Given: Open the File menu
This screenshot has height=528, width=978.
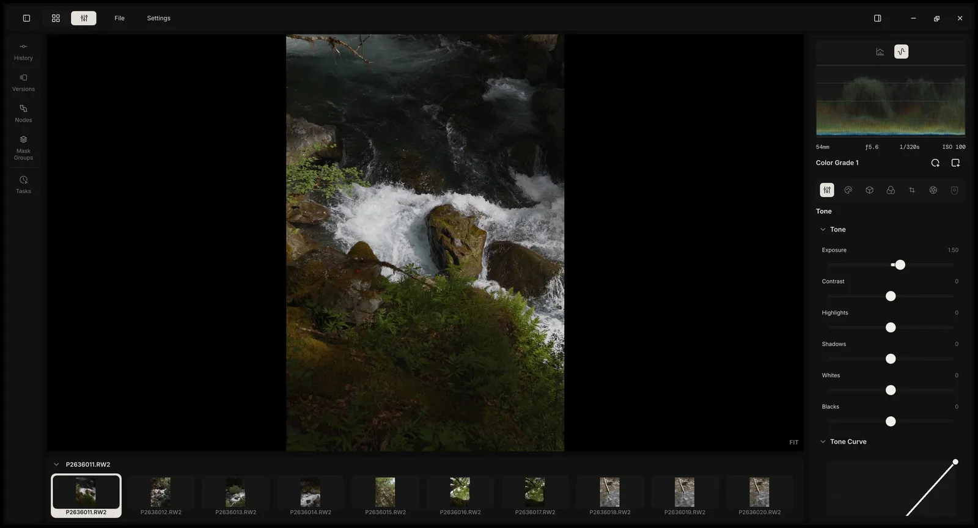Looking at the screenshot, I should (119, 18).
